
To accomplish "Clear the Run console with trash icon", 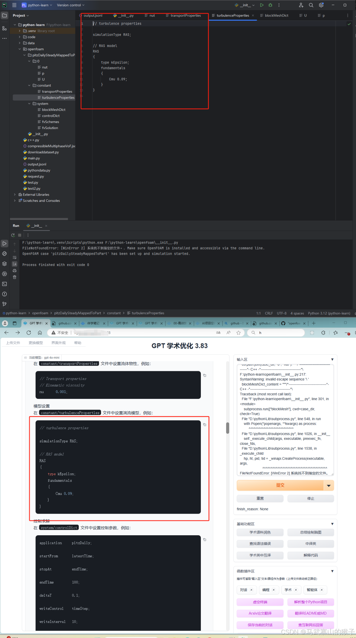I will (15, 277).
